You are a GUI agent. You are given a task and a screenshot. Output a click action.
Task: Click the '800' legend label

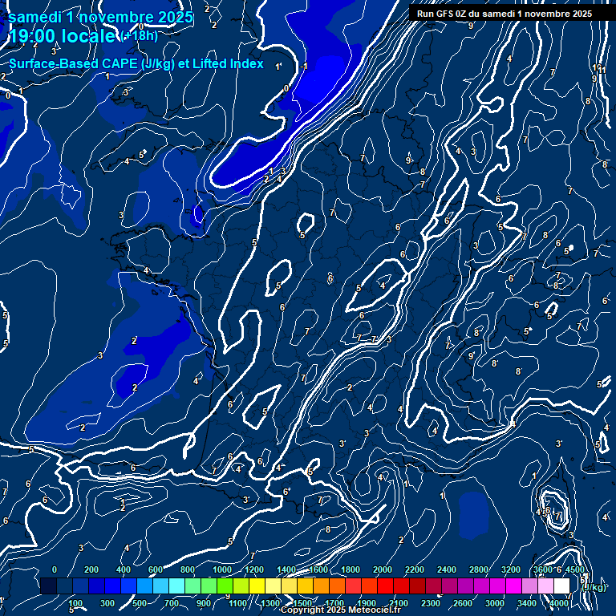188,569
